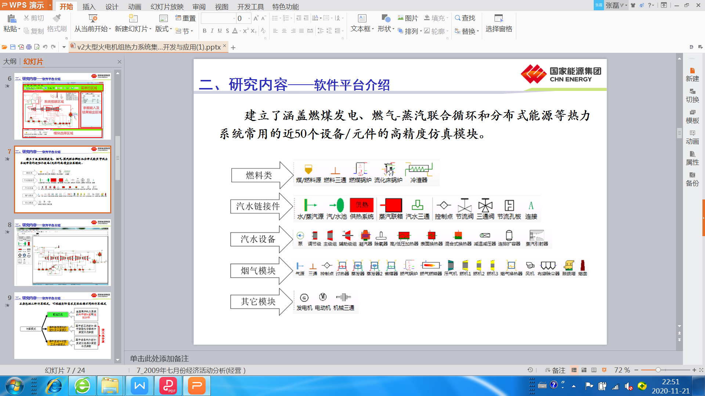Click the zoom slider handle
This screenshot has height=396, width=705.
point(658,370)
